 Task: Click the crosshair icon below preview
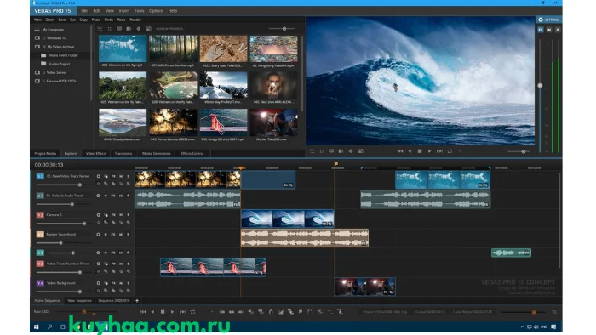pos(351,151)
